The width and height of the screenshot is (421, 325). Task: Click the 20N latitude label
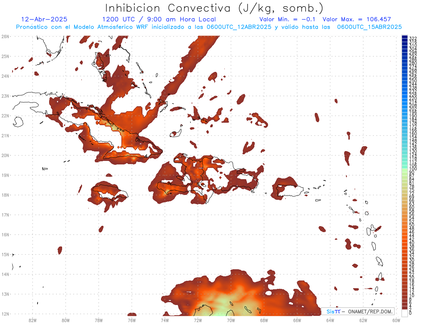tap(5, 155)
